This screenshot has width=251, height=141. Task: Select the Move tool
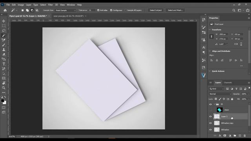[x=4, y=21]
